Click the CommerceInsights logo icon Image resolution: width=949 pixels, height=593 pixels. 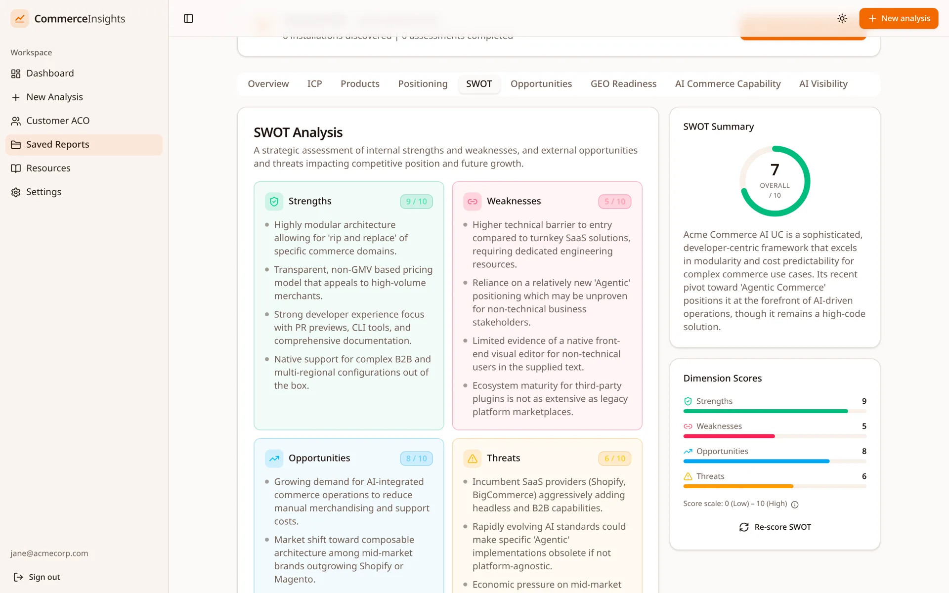(x=20, y=18)
